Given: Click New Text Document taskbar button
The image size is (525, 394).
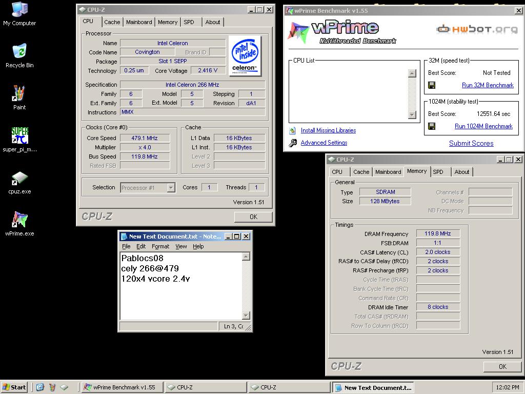Looking at the screenshot, I should coord(373,387).
